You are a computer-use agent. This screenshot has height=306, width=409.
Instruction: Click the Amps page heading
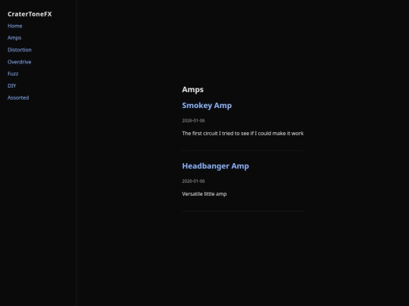(193, 89)
